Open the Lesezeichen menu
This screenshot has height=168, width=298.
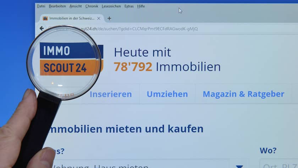(111, 6)
